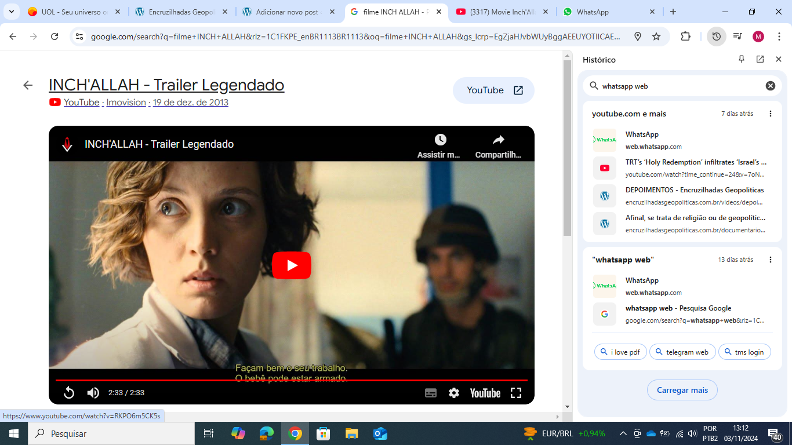Replay the video with the replay icon
This screenshot has height=445, width=792.
(69, 393)
